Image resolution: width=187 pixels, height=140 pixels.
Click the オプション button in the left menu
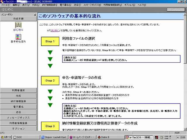pyautogui.click(x=18, y=129)
